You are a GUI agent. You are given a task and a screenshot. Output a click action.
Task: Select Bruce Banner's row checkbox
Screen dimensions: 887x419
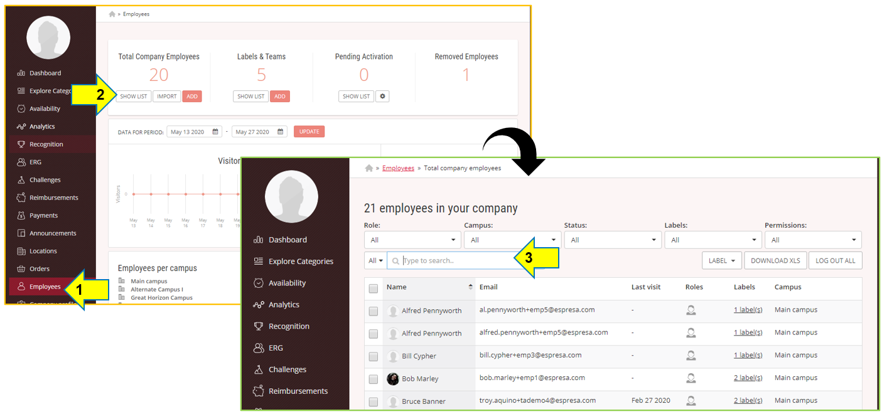click(x=373, y=400)
